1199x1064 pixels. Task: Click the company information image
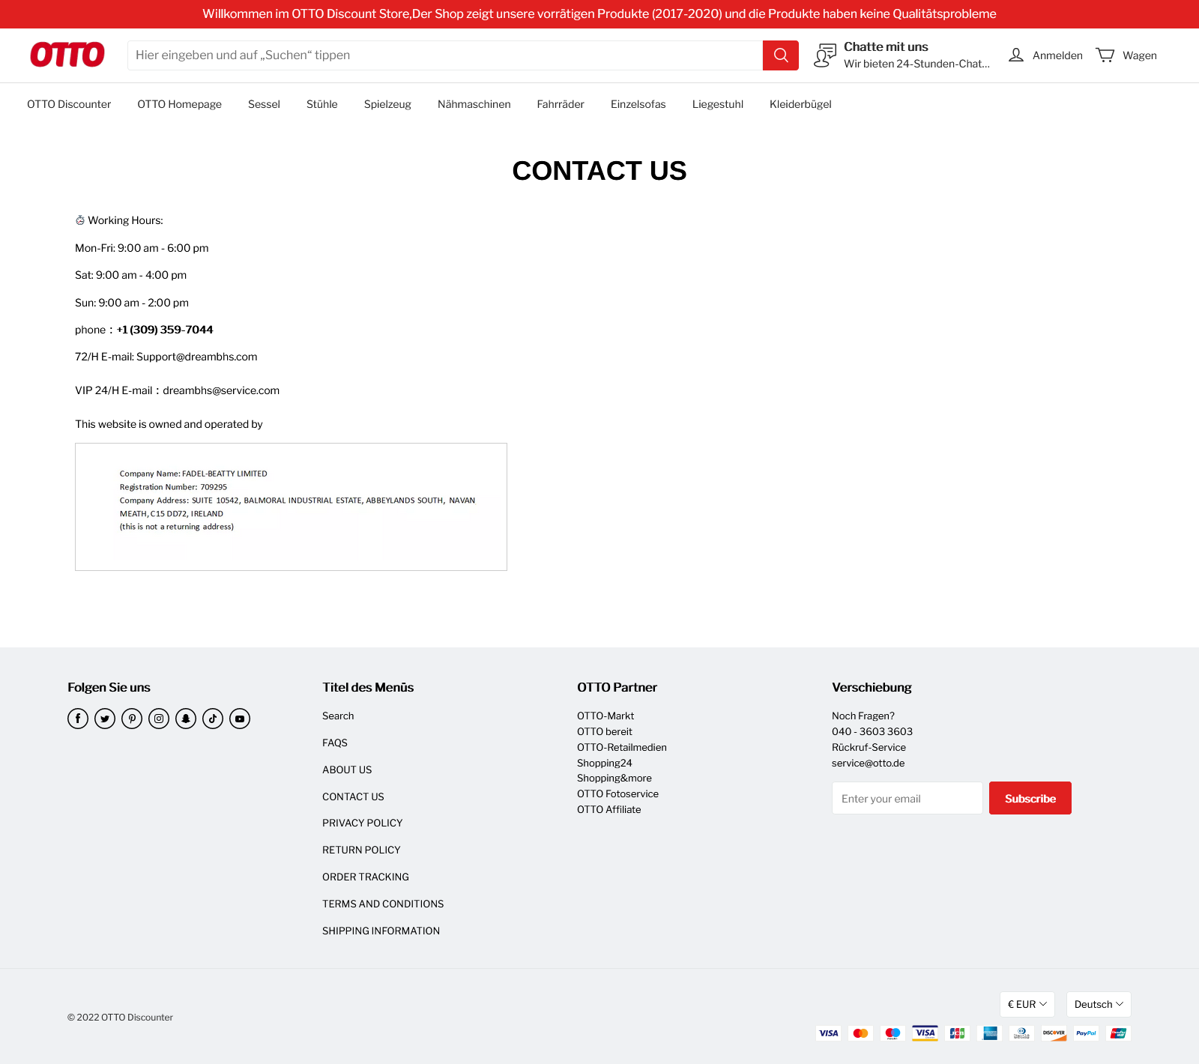coord(291,507)
